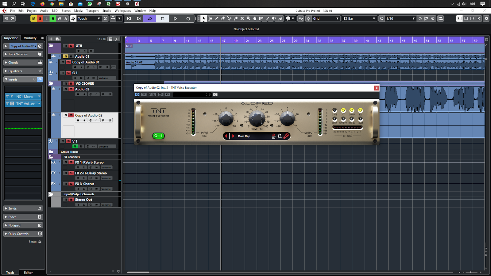Open the Bar grid type dropdown
This screenshot has height=276, width=491.
359,18
